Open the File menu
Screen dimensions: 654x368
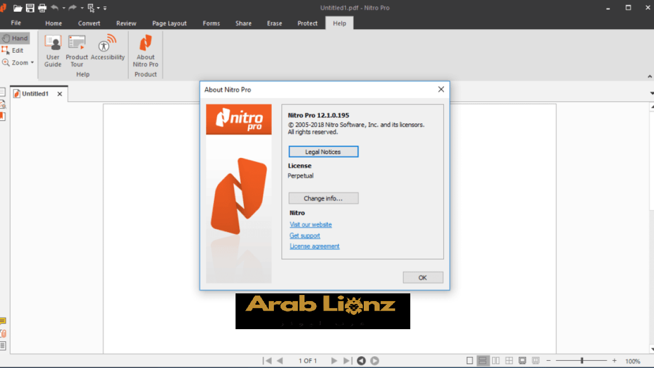[x=16, y=23]
